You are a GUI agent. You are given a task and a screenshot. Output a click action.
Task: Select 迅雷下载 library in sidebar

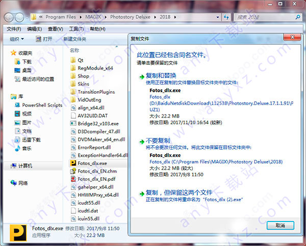pos(32,140)
